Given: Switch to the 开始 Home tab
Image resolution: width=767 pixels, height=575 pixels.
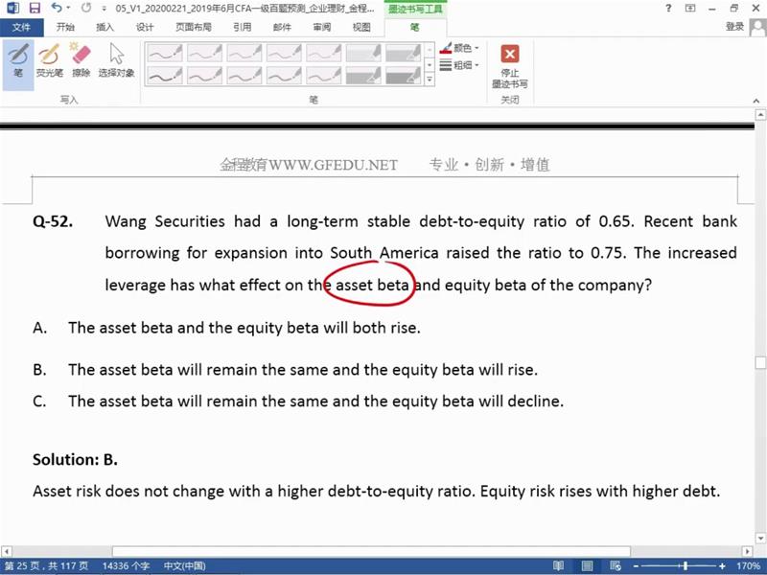Looking at the screenshot, I should [65, 27].
